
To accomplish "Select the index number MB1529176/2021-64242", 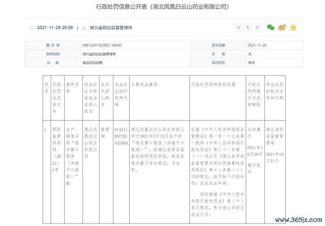I will point(102,45).
